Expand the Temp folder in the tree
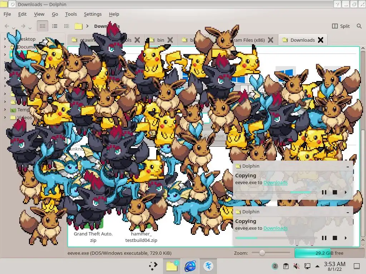 pyautogui.click(x=5, y=110)
